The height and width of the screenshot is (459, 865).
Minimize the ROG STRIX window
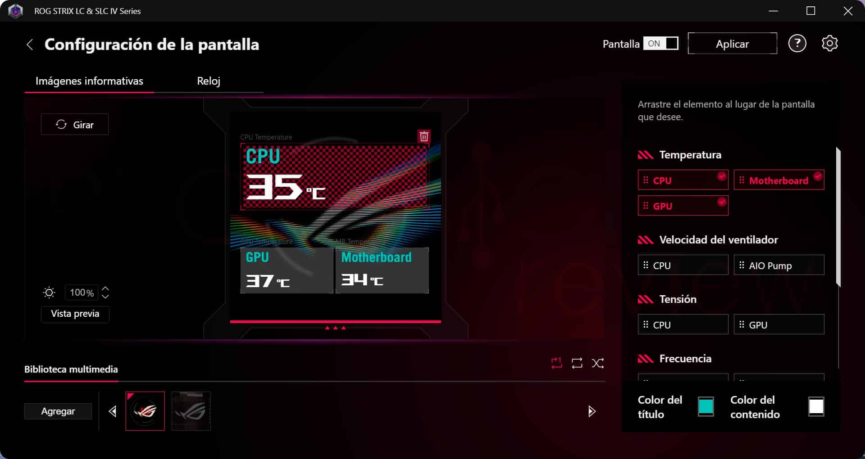coord(774,11)
